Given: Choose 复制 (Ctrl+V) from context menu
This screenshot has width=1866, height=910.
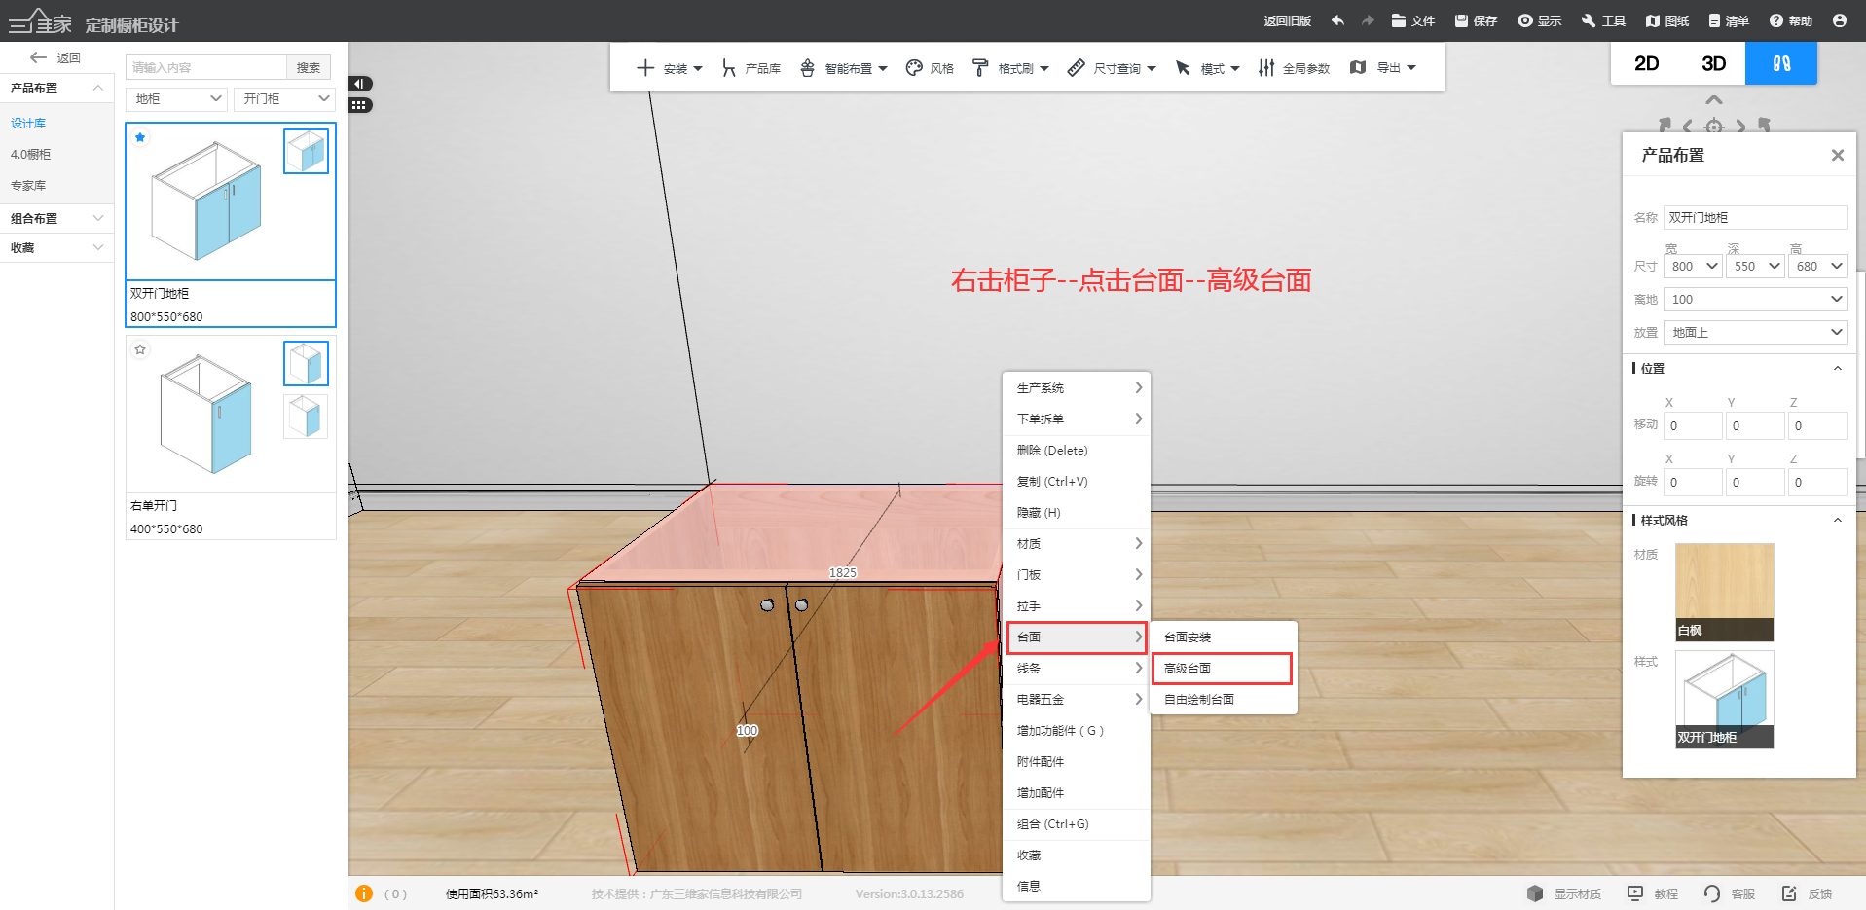Looking at the screenshot, I should (x=1077, y=481).
